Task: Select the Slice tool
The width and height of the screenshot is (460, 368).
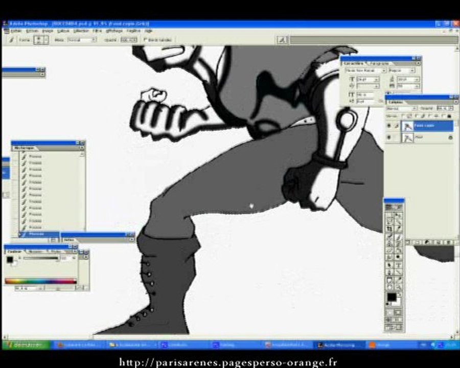Action: tap(398, 228)
